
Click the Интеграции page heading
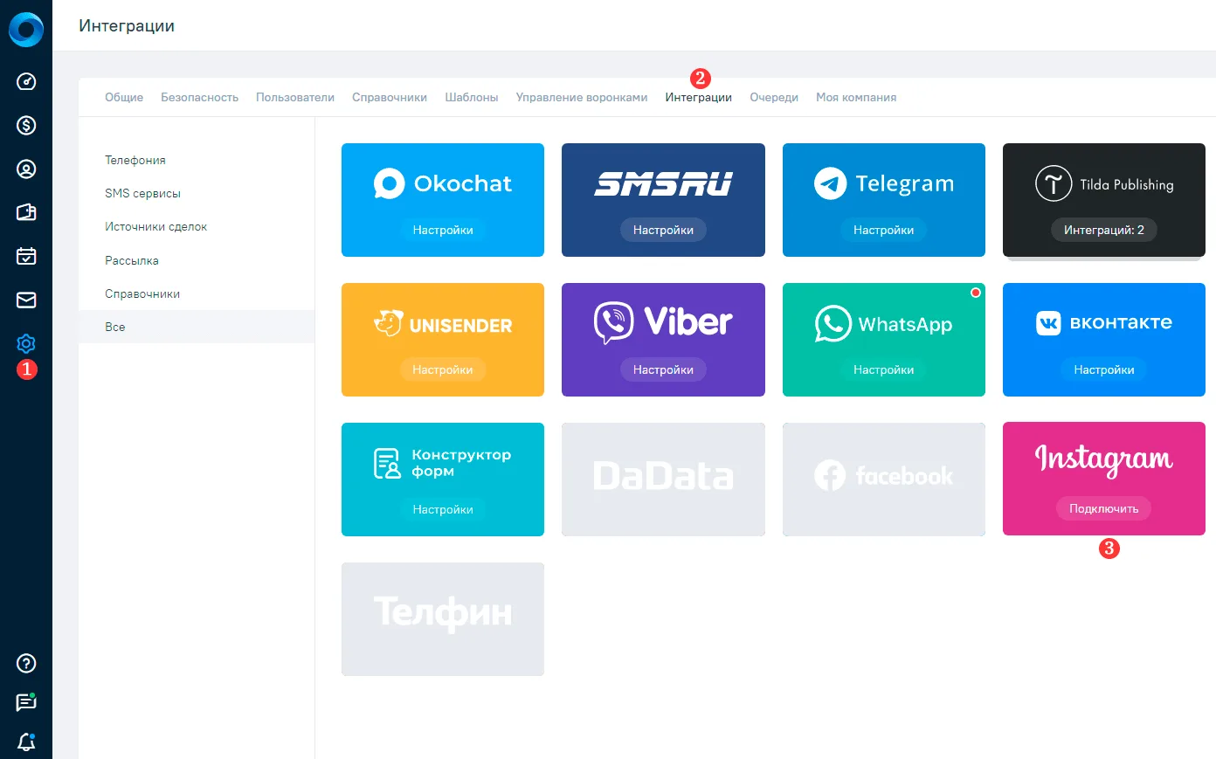coord(127,26)
